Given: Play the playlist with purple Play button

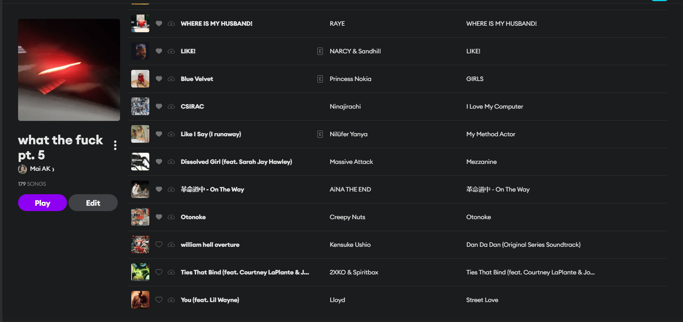Looking at the screenshot, I should (x=42, y=203).
